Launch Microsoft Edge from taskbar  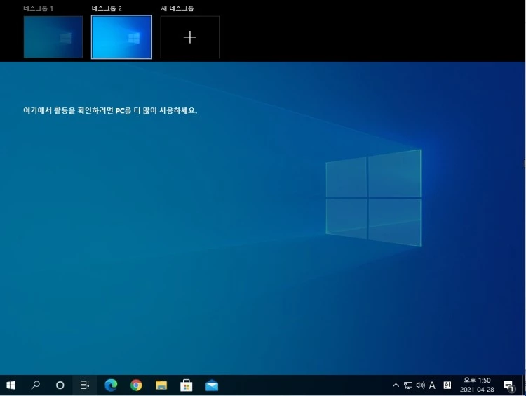click(111, 385)
